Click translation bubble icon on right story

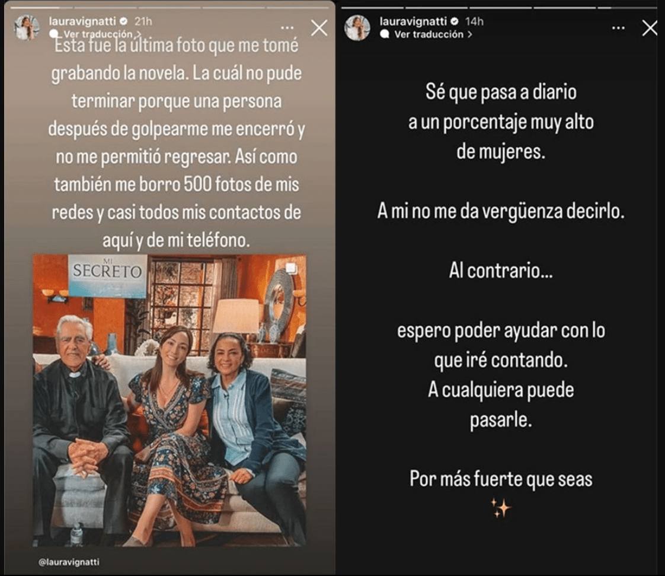(x=385, y=34)
